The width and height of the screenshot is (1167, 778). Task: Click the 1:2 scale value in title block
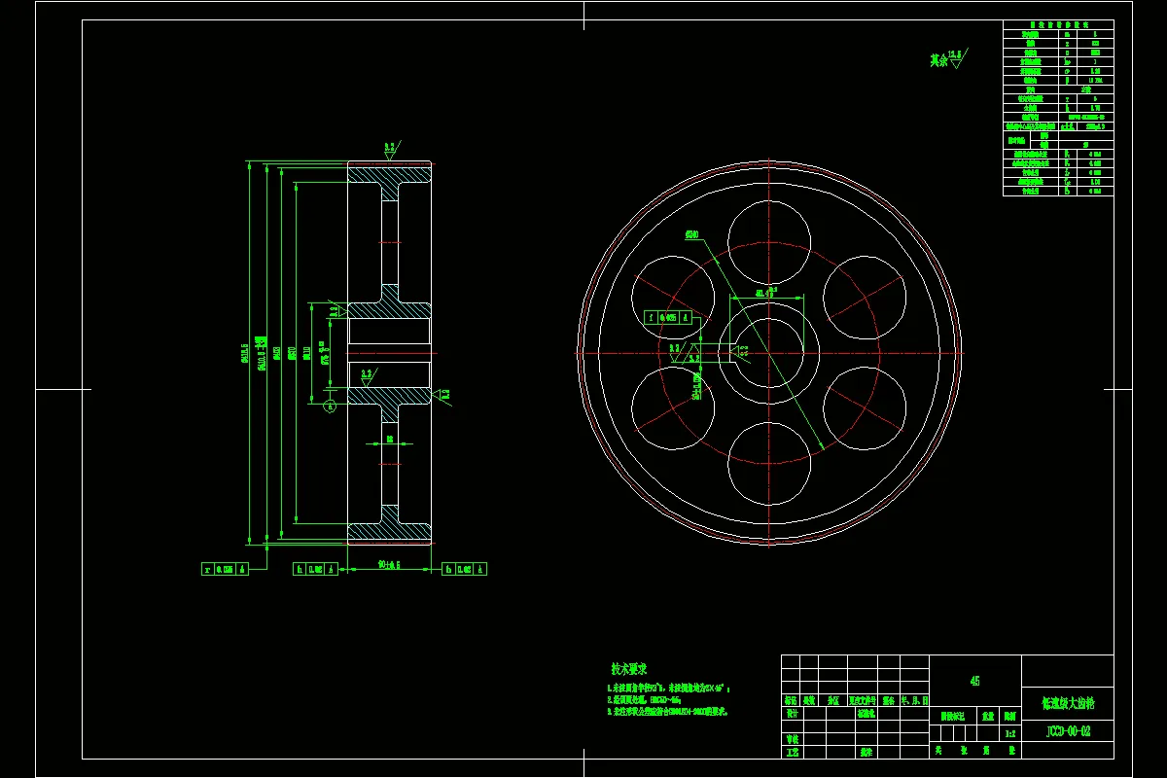tap(1009, 734)
